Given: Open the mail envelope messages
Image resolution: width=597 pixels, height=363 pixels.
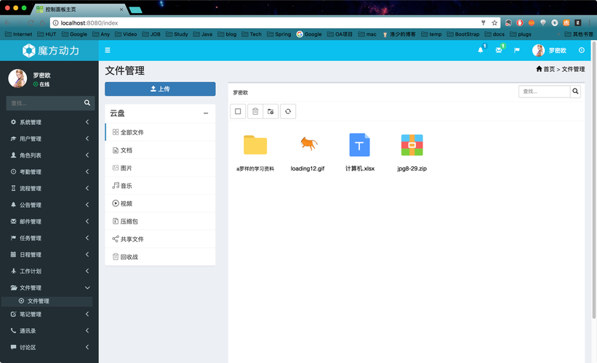Looking at the screenshot, I should tap(499, 50).
